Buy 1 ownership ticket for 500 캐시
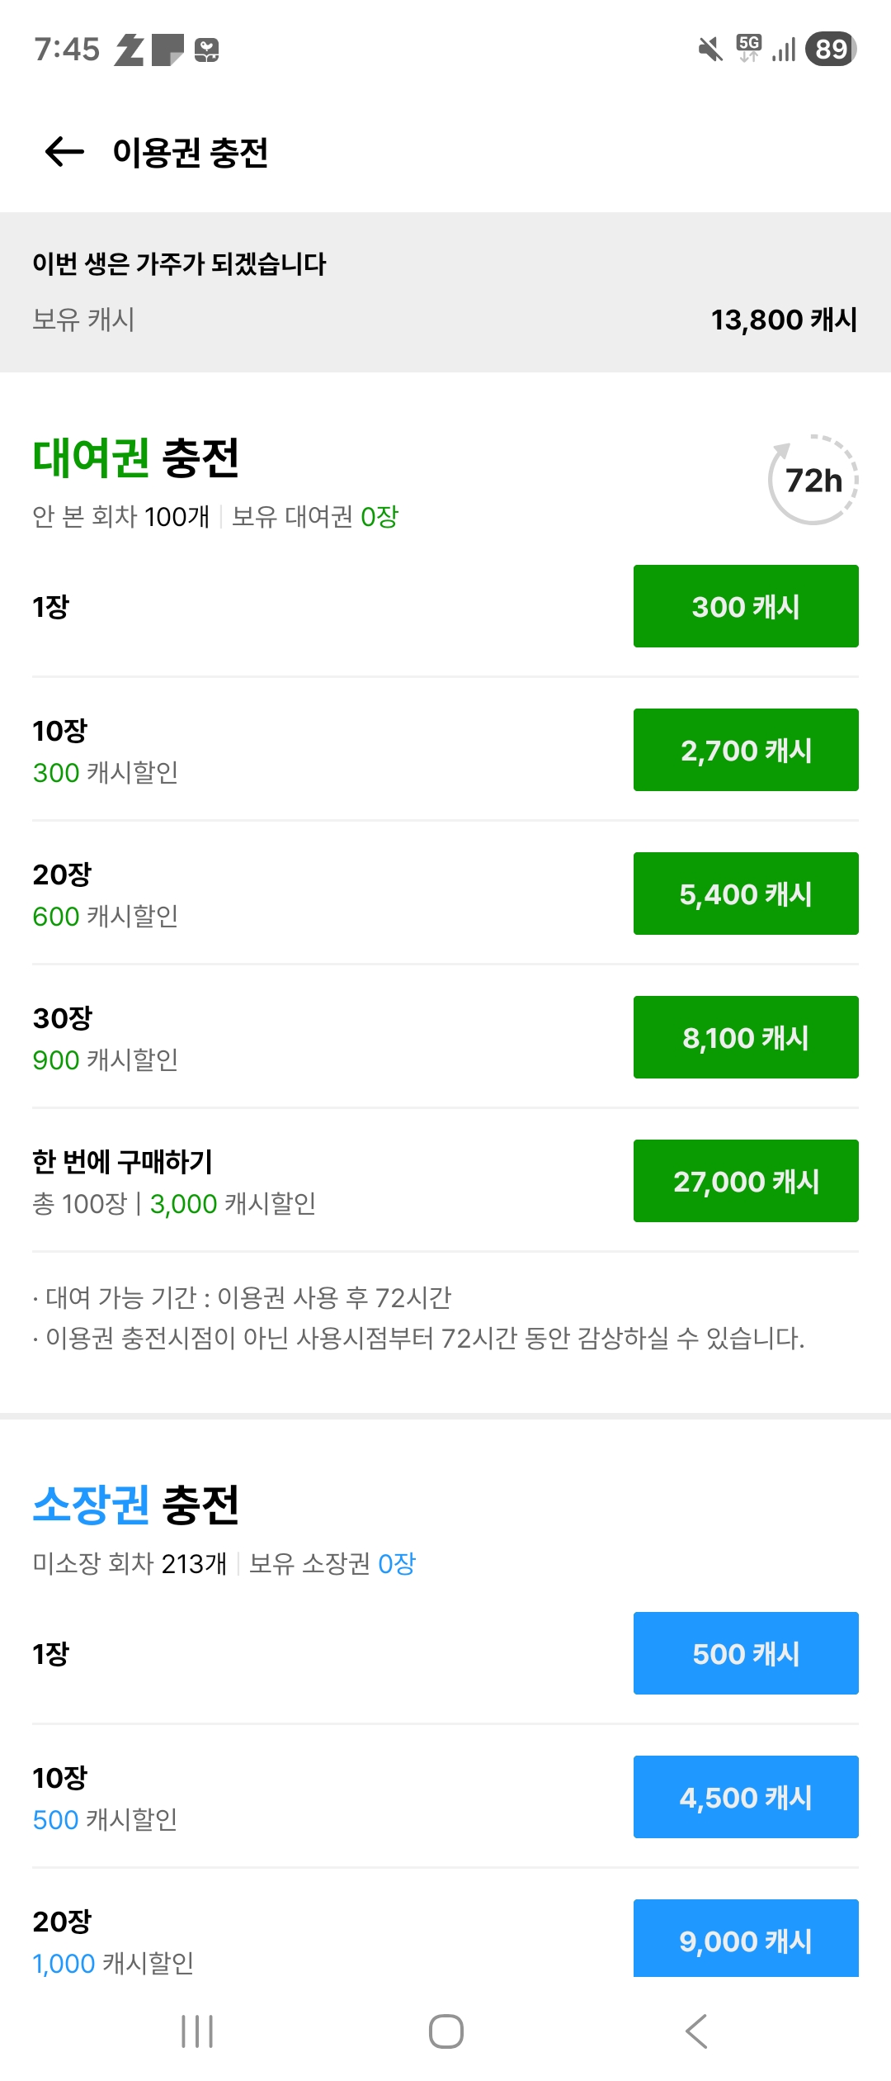This screenshot has width=891, height=2081. (x=746, y=1653)
